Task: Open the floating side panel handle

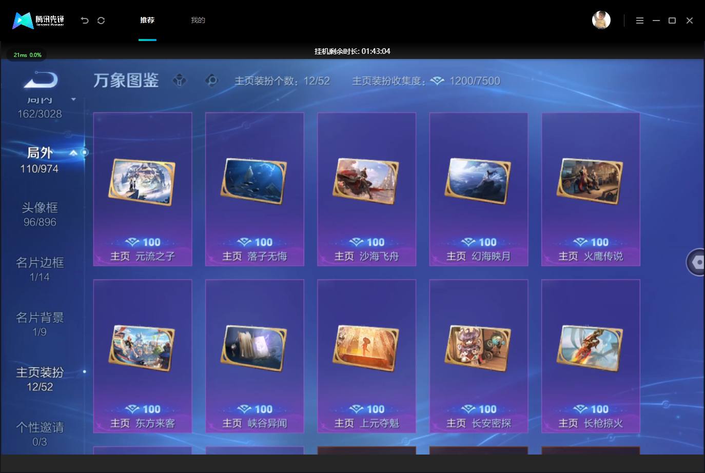Action: point(696,262)
